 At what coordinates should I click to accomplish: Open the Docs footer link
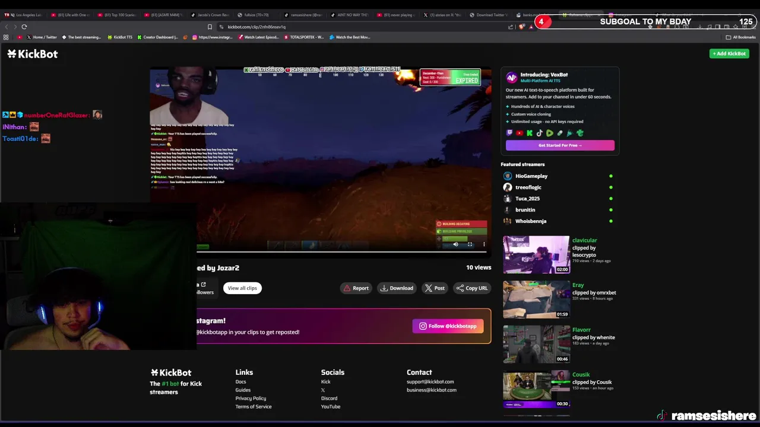(x=240, y=382)
